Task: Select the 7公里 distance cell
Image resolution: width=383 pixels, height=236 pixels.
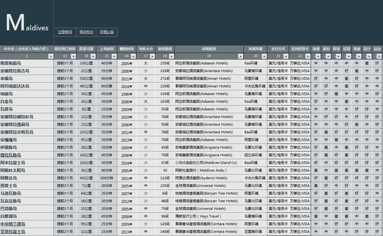Action: point(86,186)
